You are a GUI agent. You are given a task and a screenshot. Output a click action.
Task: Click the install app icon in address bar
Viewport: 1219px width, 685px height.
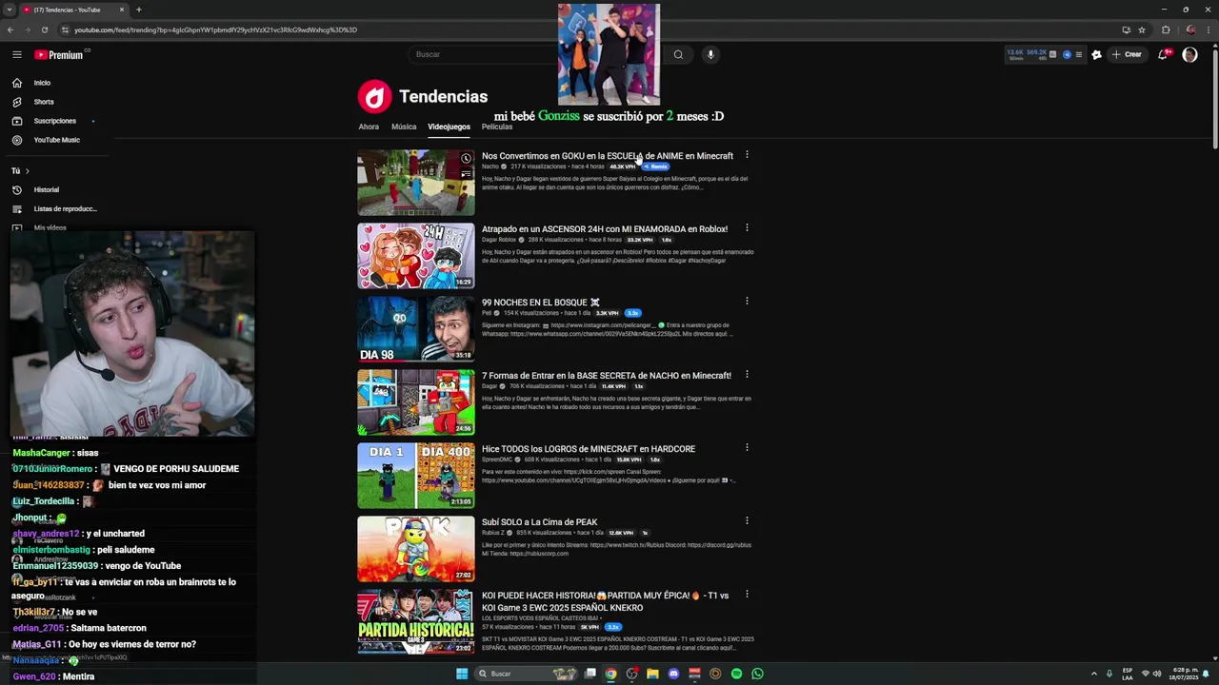(x=1126, y=29)
